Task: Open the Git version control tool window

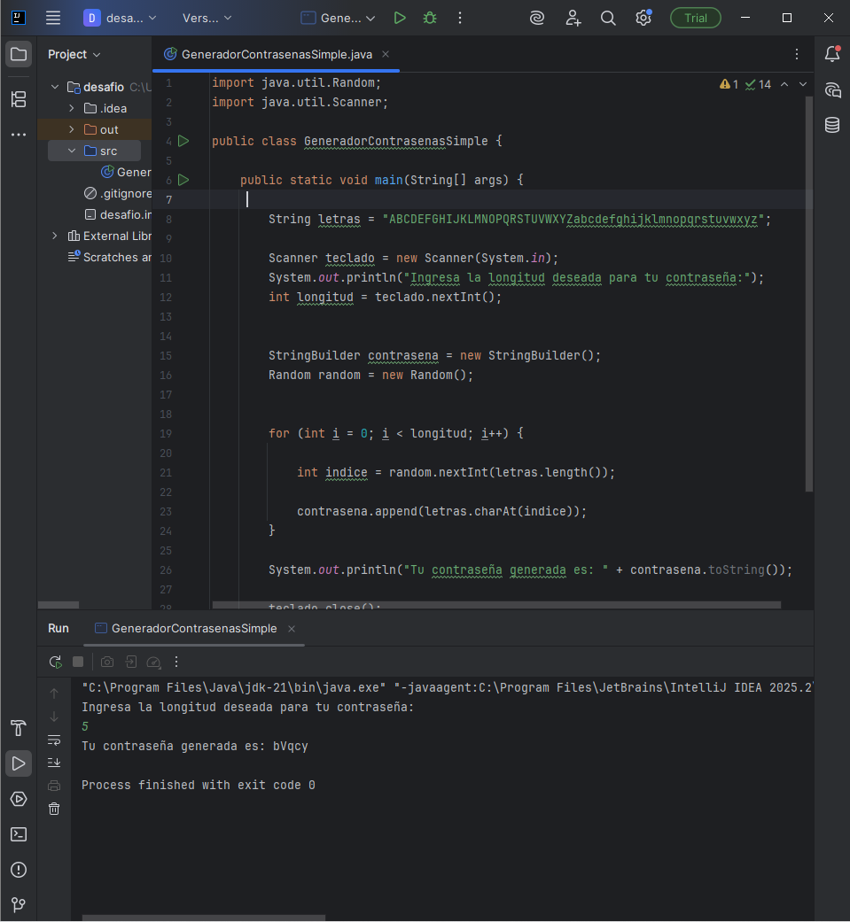Action: [x=19, y=904]
